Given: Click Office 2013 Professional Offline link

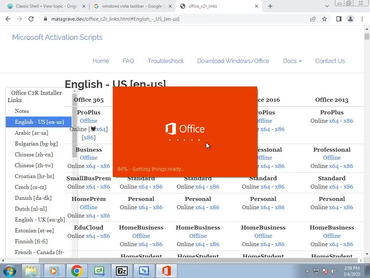Looking at the screenshot, I should click(332, 158).
